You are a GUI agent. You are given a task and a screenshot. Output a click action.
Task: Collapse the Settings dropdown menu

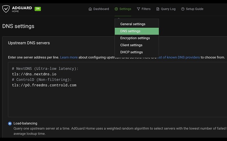(x=123, y=9)
